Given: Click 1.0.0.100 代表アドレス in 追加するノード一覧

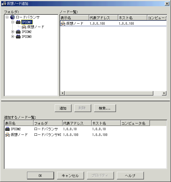Looking at the screenshot, I should click(x=71, y=135).
